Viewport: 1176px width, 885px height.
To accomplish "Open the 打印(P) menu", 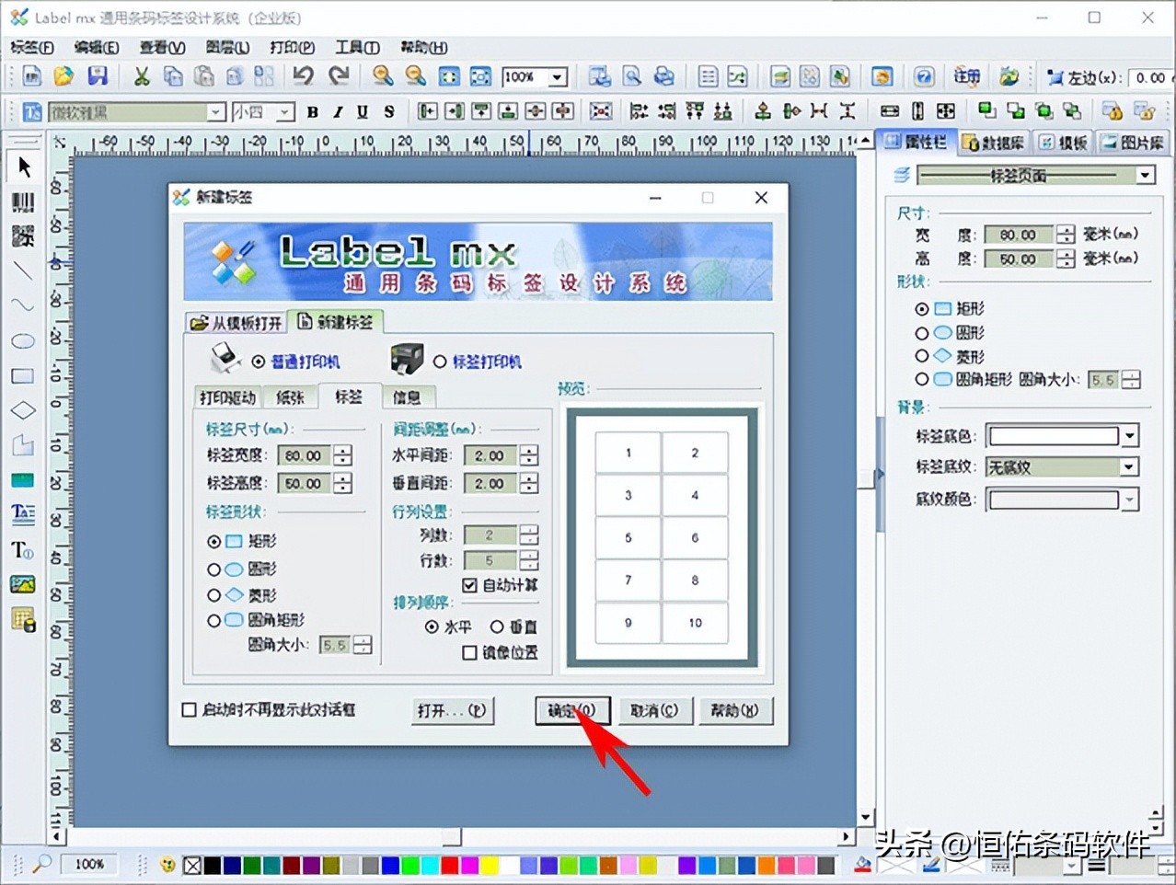I will point(291,47).
